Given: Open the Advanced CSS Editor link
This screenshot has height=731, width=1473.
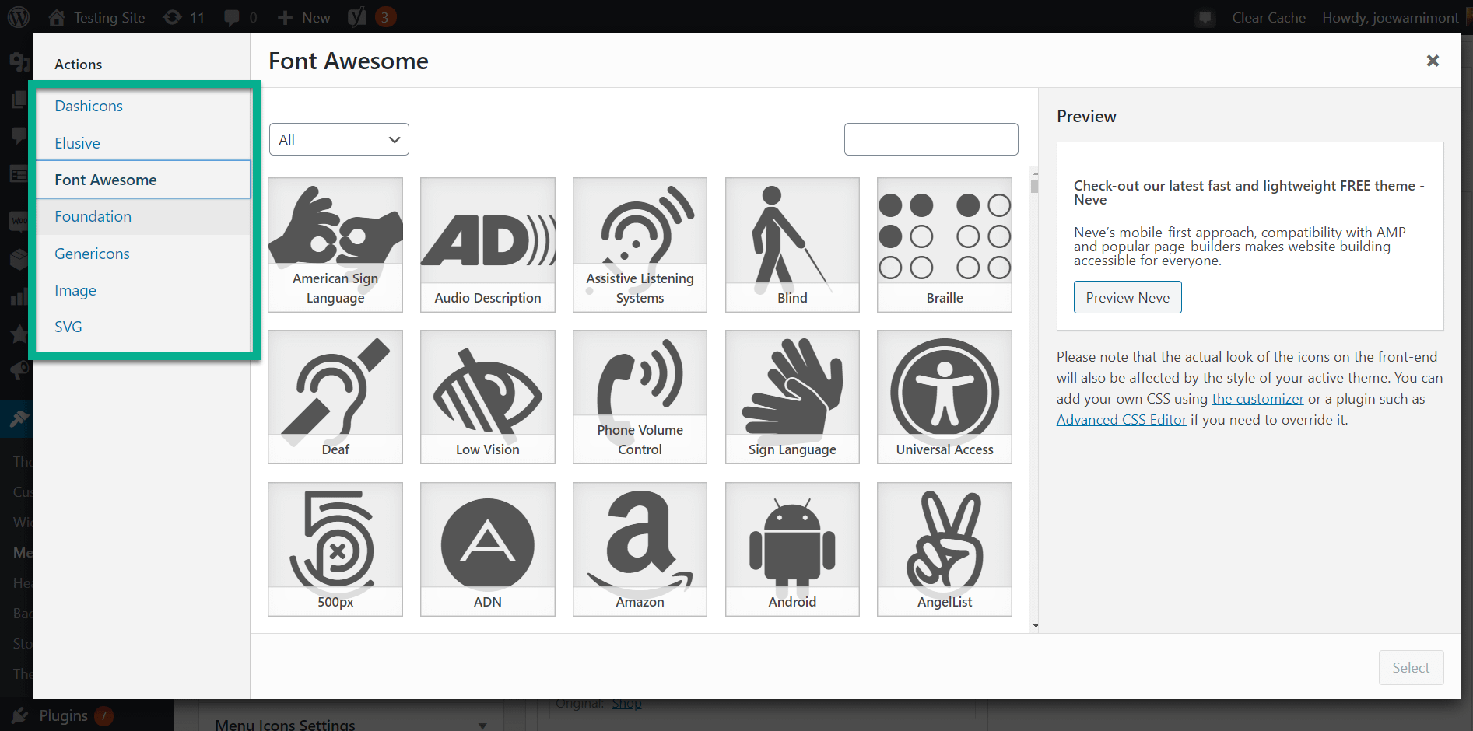Looking at the screenshot, I should (1121, 419).
